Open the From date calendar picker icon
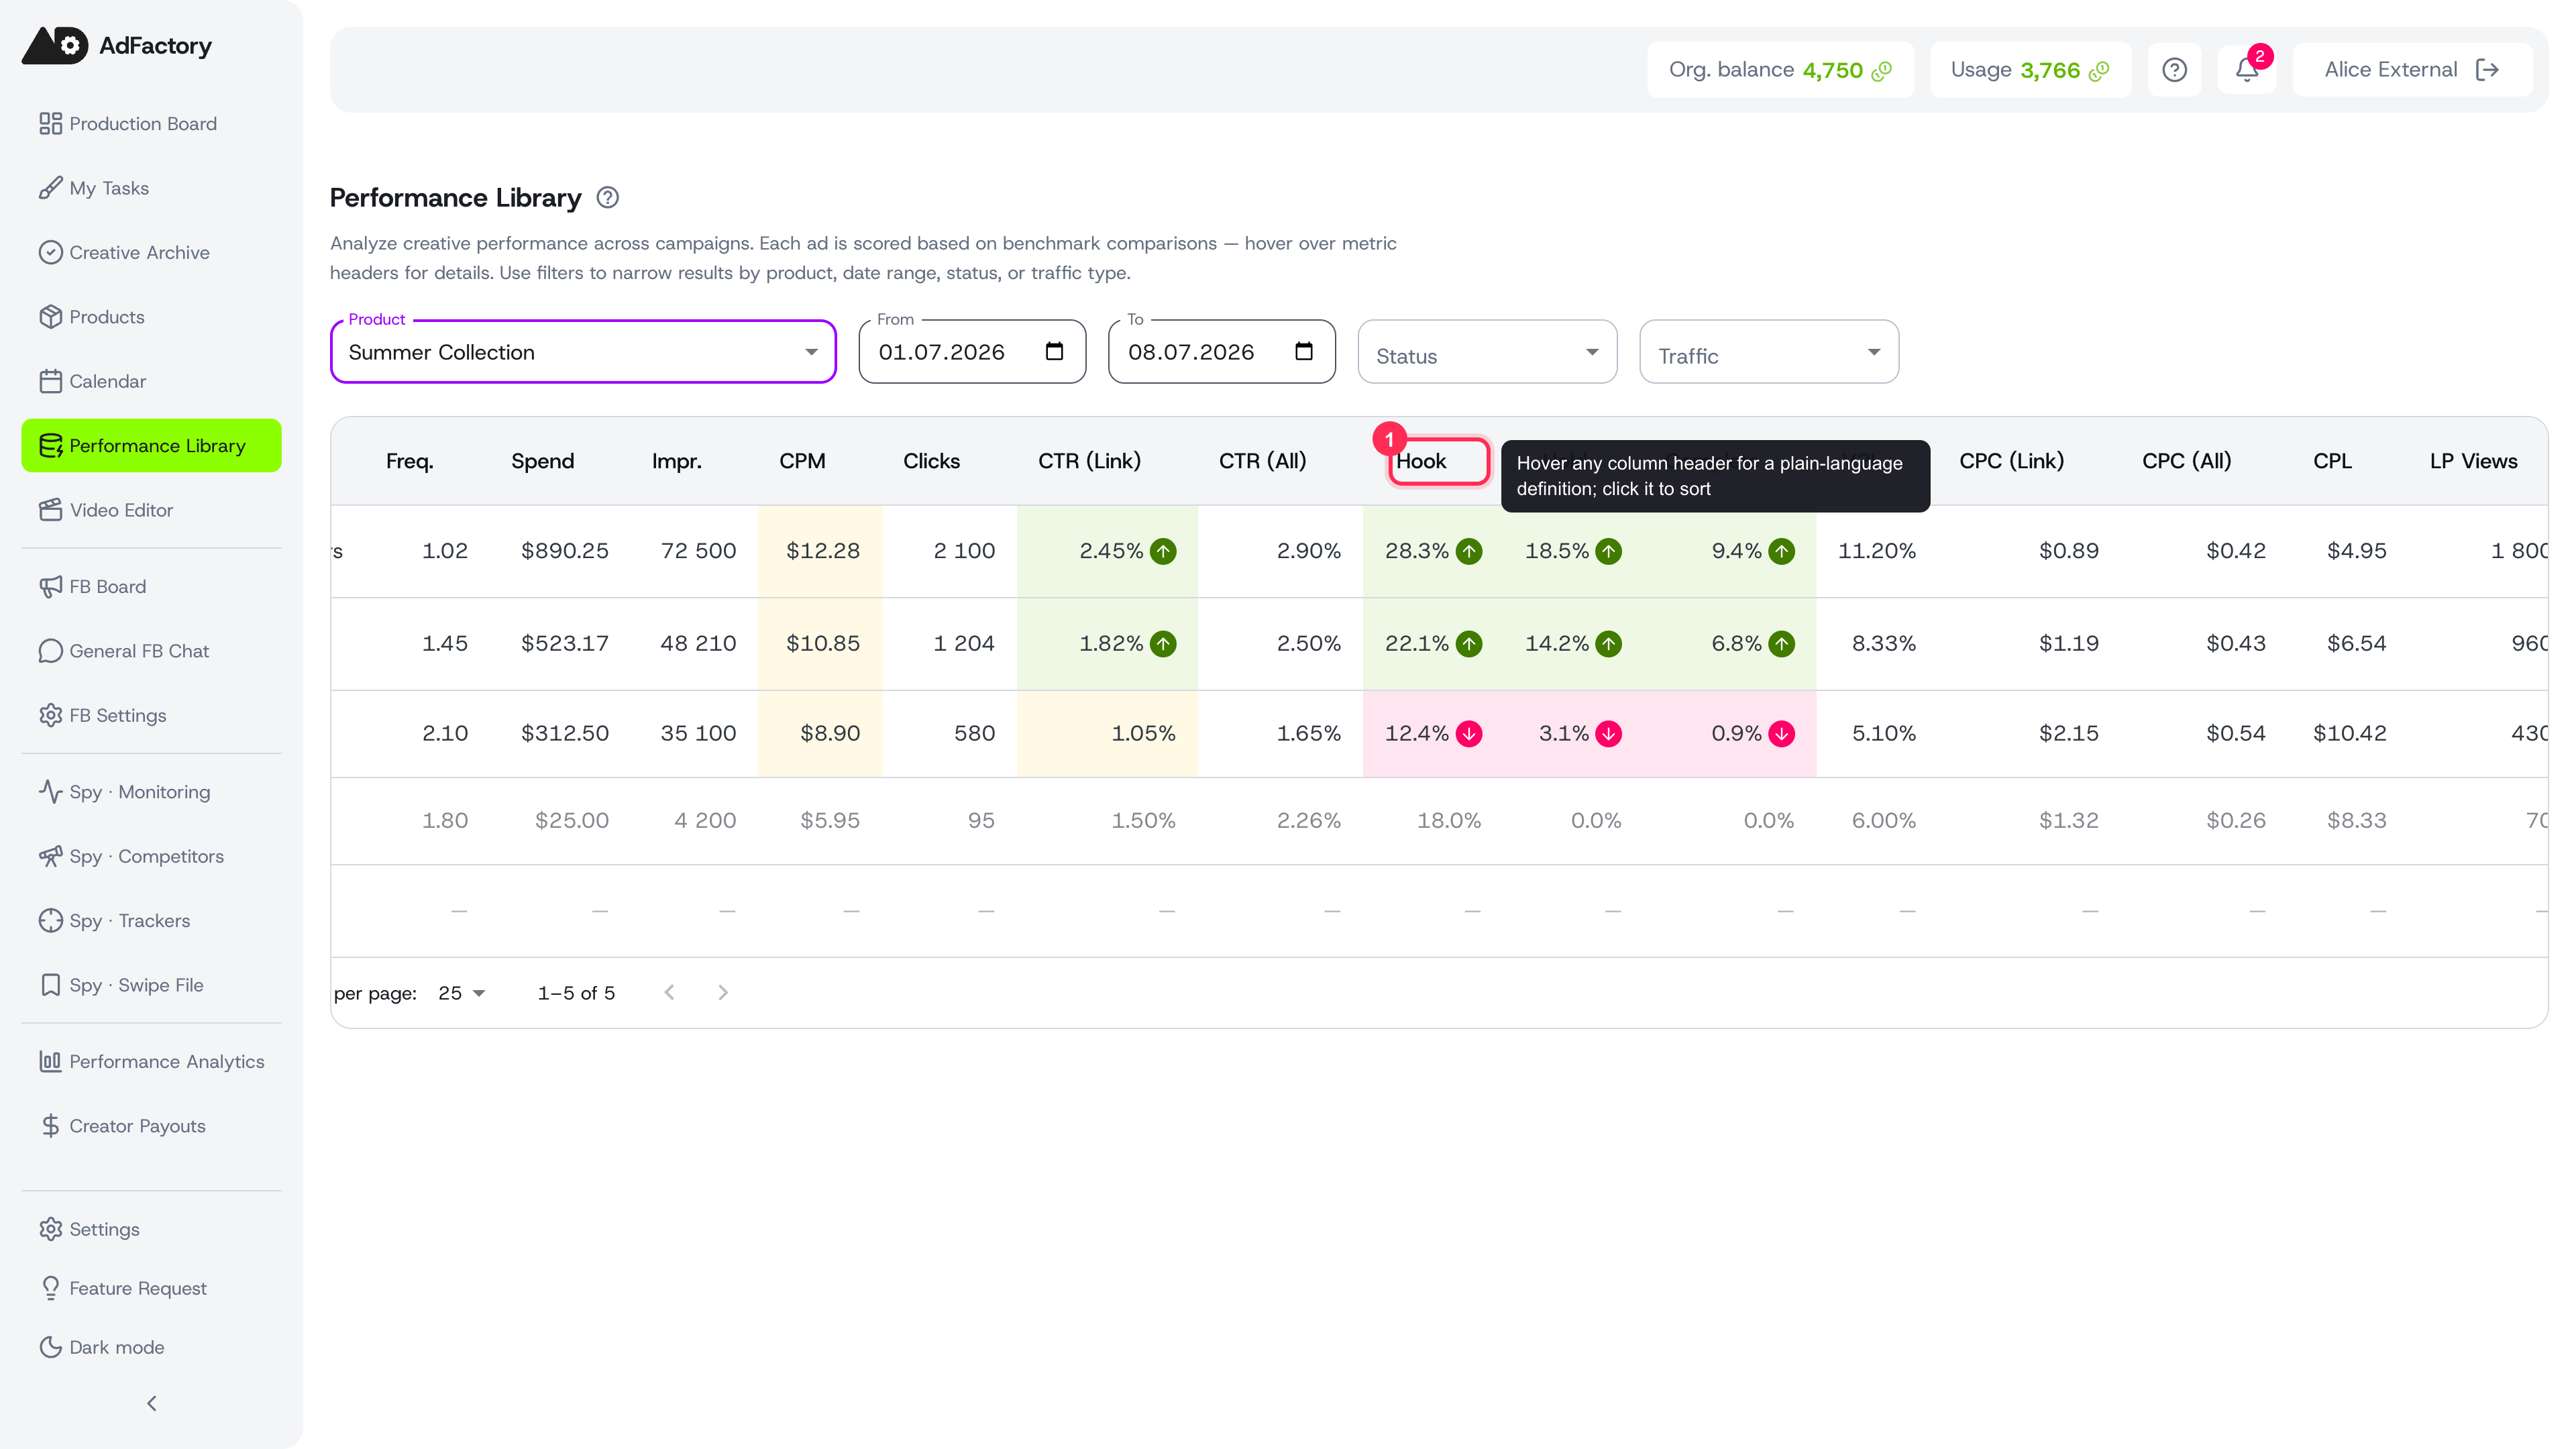Image resolution: width=2576 pixels, height=1449 pixels. point(1054,351)
